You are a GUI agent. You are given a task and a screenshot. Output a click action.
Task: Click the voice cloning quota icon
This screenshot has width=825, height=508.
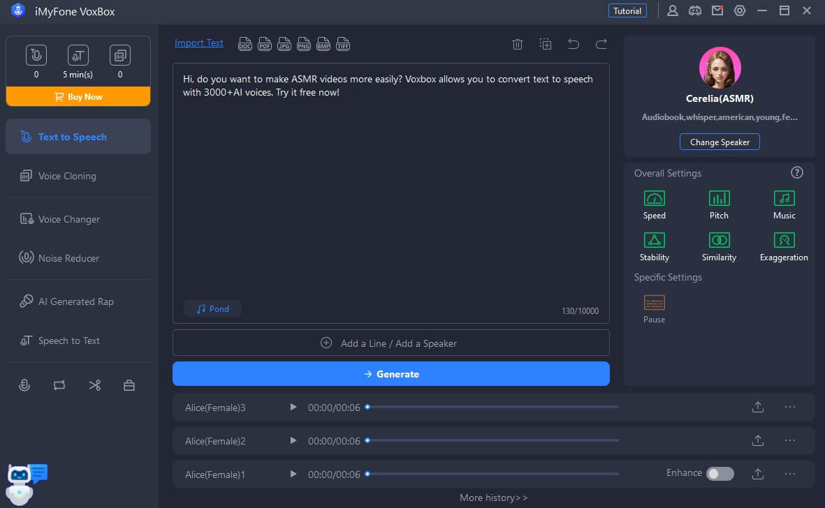120,55
